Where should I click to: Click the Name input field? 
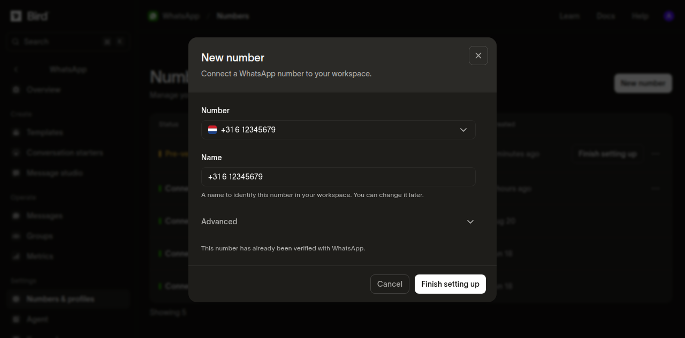(x=338, y=177)
